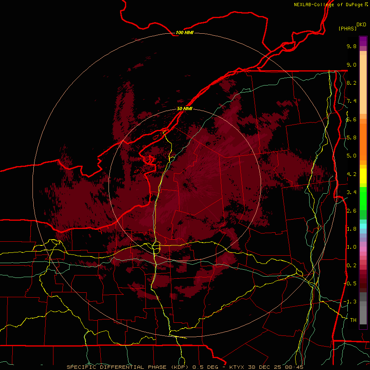The image size is (370, 370).
Task: Click the 1.0 color scale value
Action: [351, 247]
